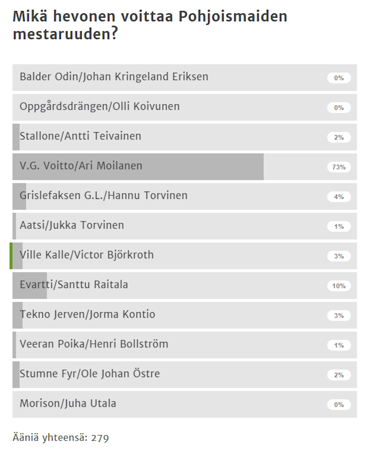The width and height of the screenshot is (370, 451).
Task: Choose Morison/Juha Utala poll option
Action: [x=184, y=404]
